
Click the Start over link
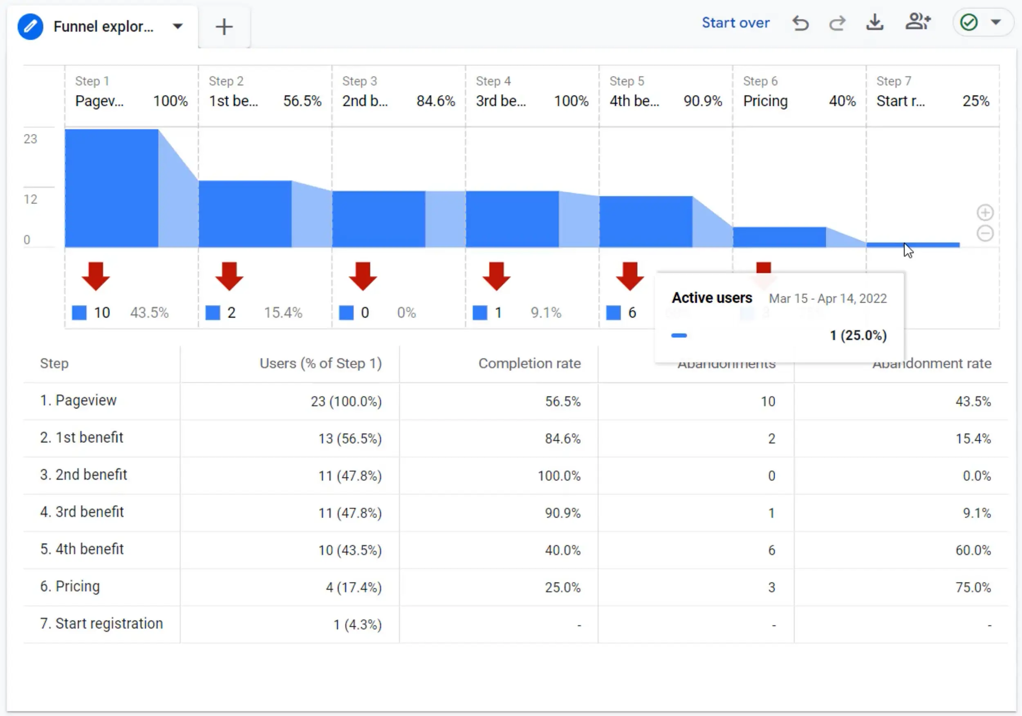point(735,23)
